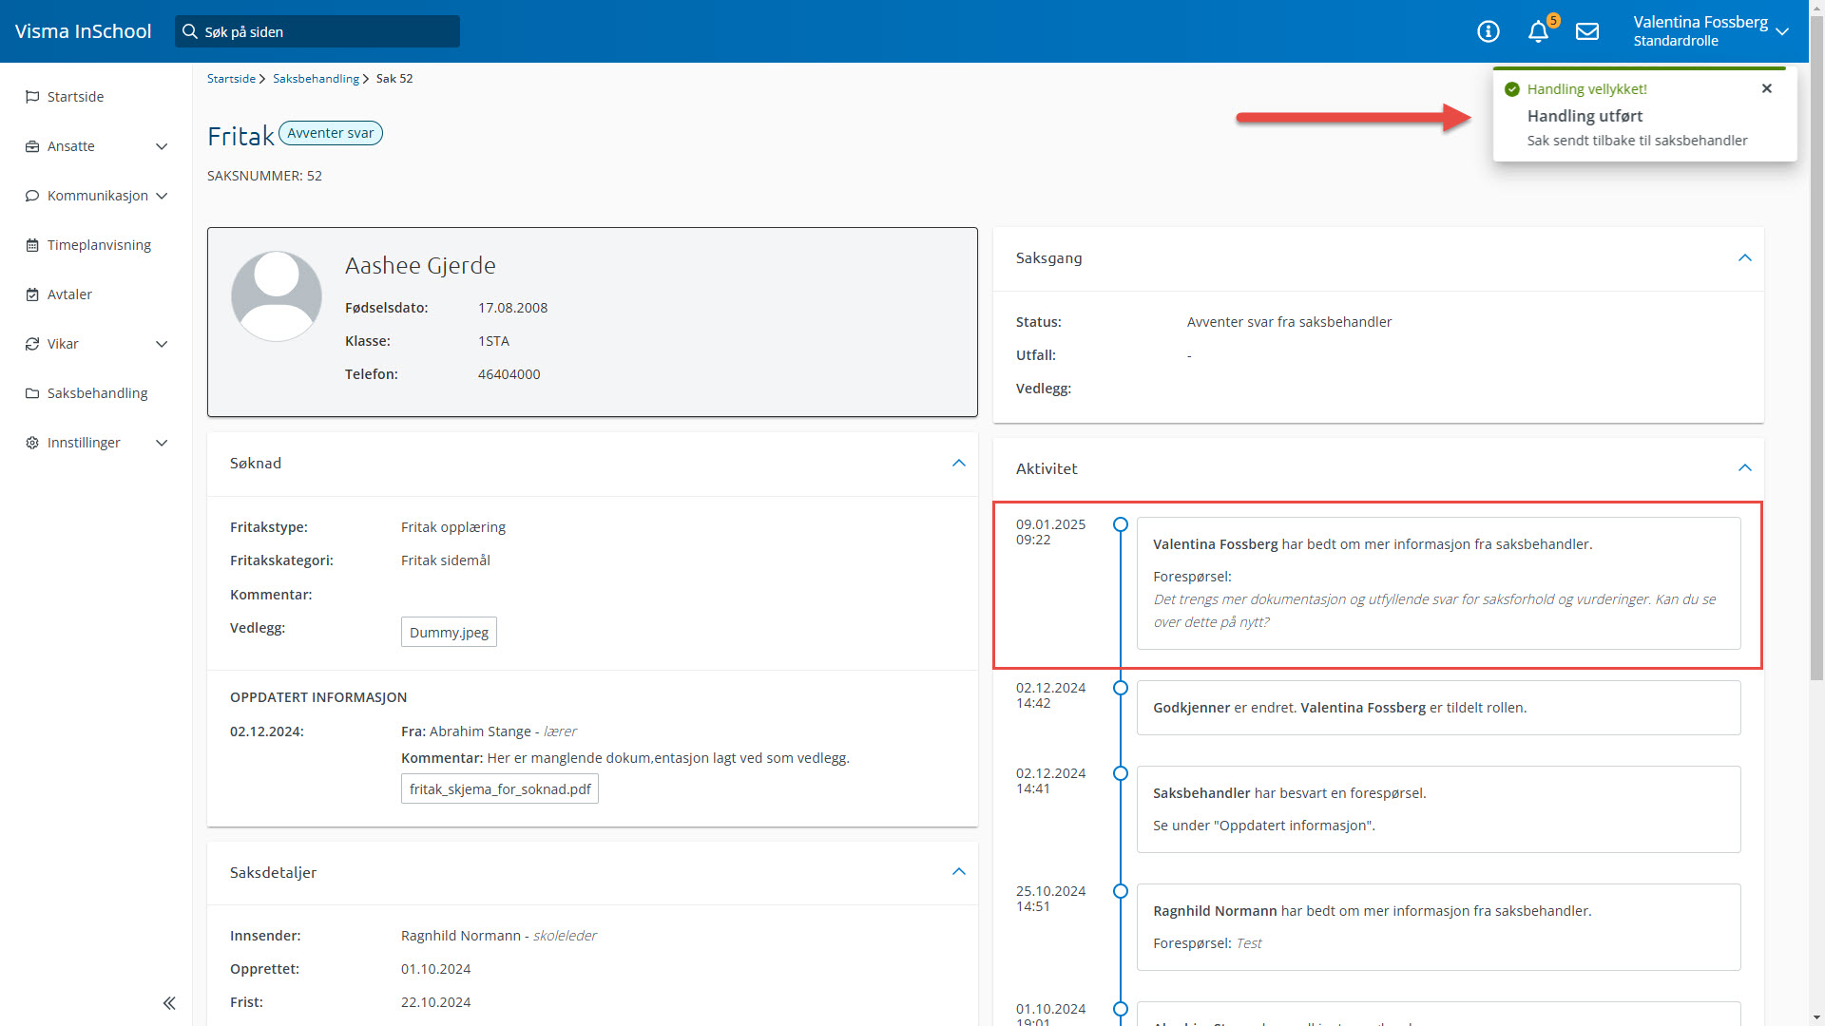Open the Dummy.jpeg attachment
Image resolution: width=1825 pixels, height=1026 pixels.
tap(449, 633)
